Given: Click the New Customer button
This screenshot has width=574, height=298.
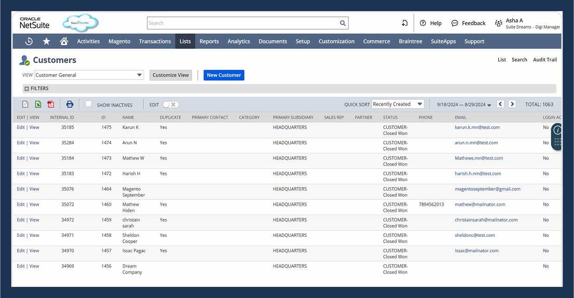Looking at the screenshot, I should coord(224,75).
